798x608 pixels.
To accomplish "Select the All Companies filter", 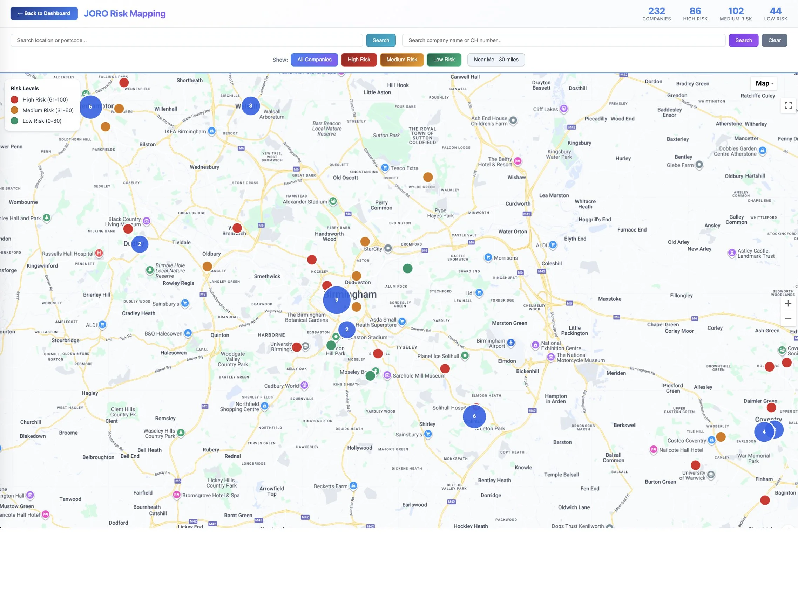I will point(314,60).
